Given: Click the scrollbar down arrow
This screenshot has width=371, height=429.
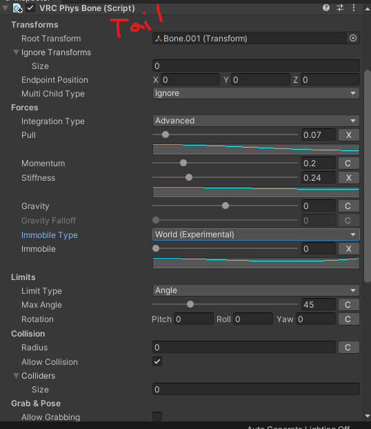Looking at the screenshot, I should pos(368,416).
